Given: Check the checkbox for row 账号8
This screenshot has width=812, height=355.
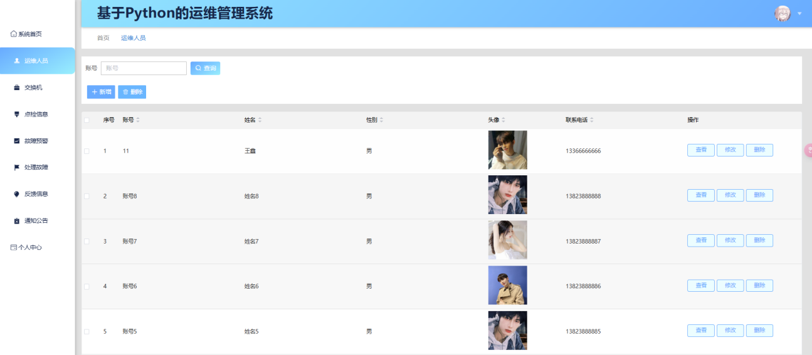Looking at the screenshot, I should [x=87, y=196].
